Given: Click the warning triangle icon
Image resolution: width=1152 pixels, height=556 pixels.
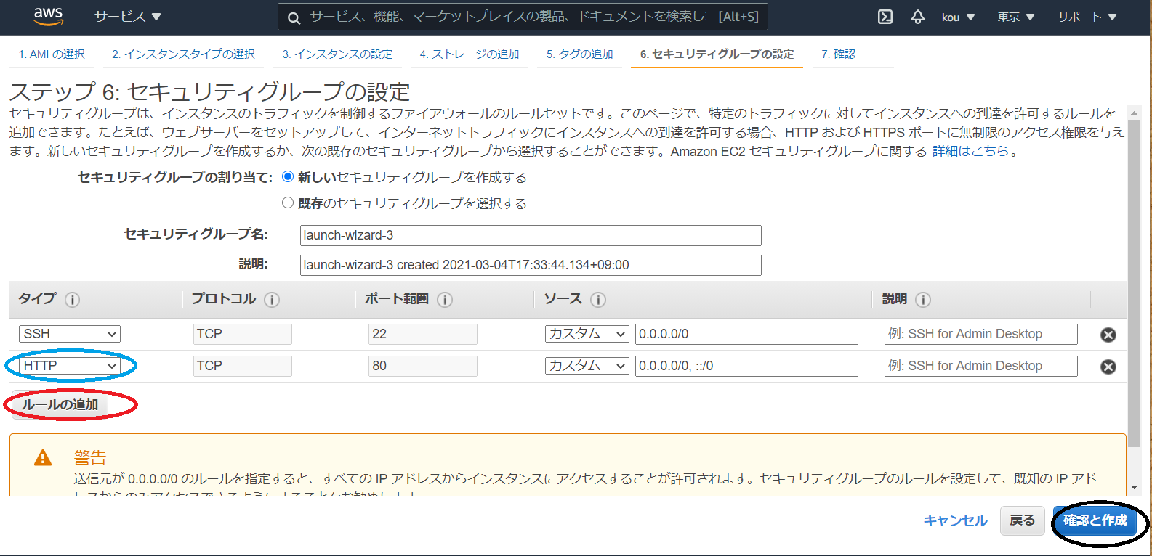Looking at the screenshot, I should tap(43, 457).
